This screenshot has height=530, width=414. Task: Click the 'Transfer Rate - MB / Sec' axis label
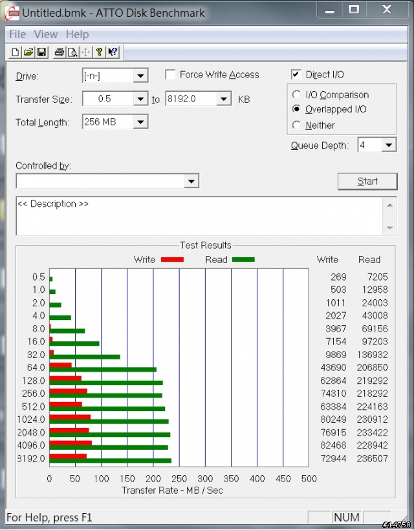(x=173, y=491)
